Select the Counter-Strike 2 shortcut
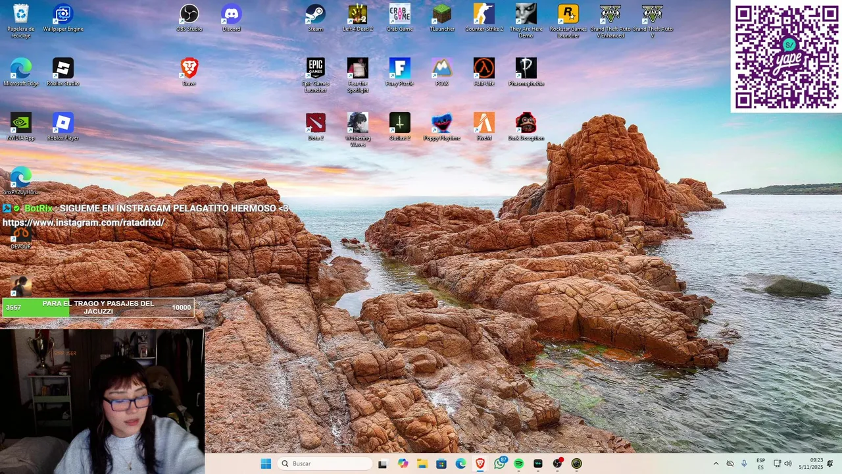 click(484, 18)
